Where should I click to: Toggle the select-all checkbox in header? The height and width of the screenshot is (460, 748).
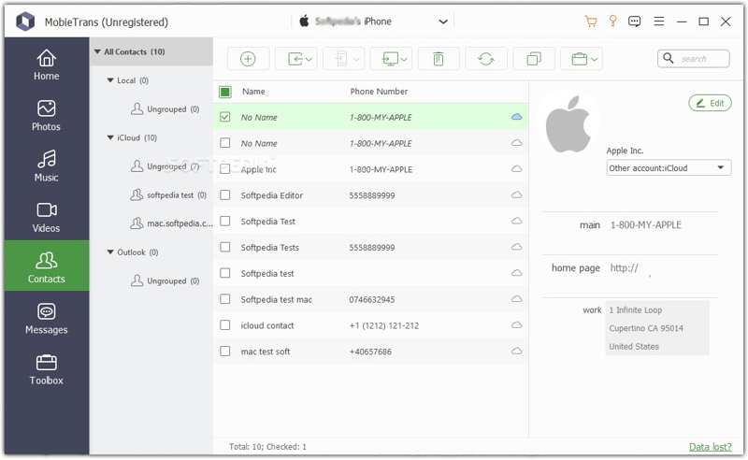(225, 92)
